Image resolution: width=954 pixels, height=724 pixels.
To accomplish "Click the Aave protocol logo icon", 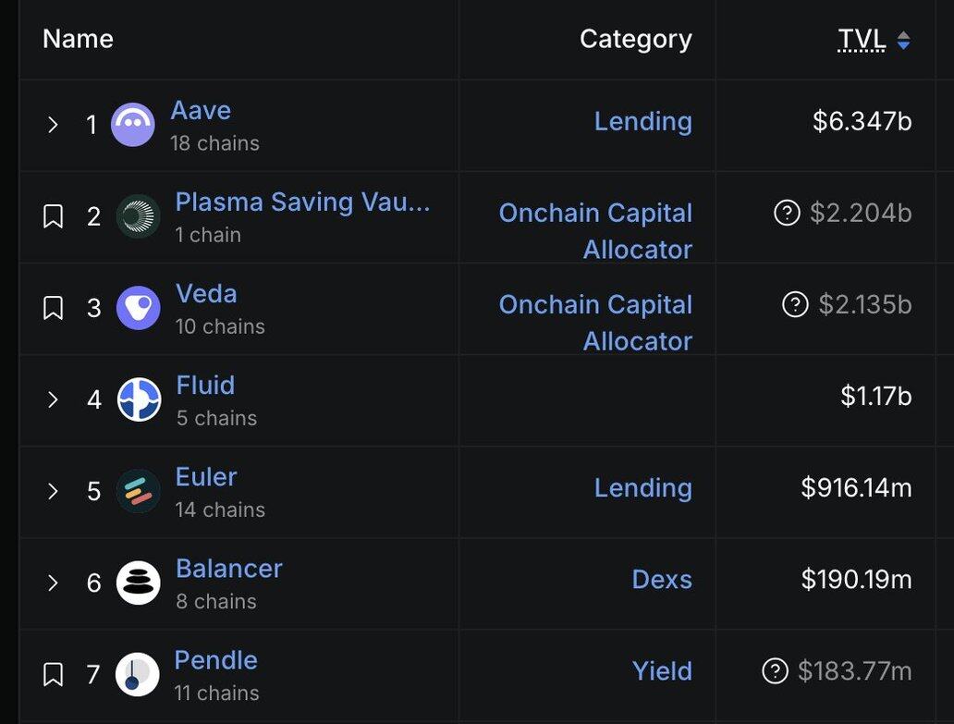I will pyautogui.click(x=132, y=125).
